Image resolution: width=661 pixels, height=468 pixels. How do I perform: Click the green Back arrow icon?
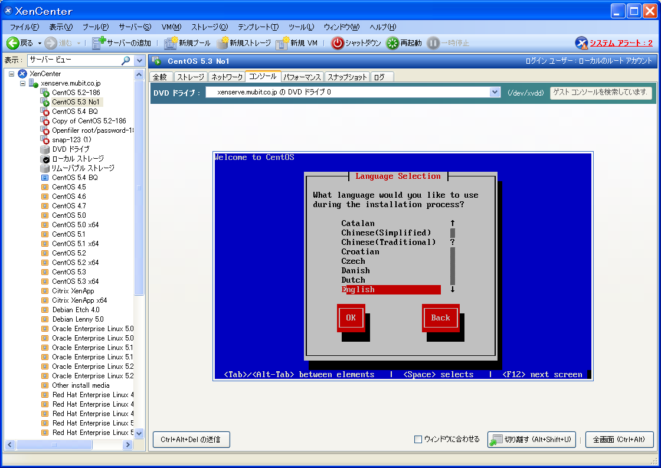[x=12, y=43]
